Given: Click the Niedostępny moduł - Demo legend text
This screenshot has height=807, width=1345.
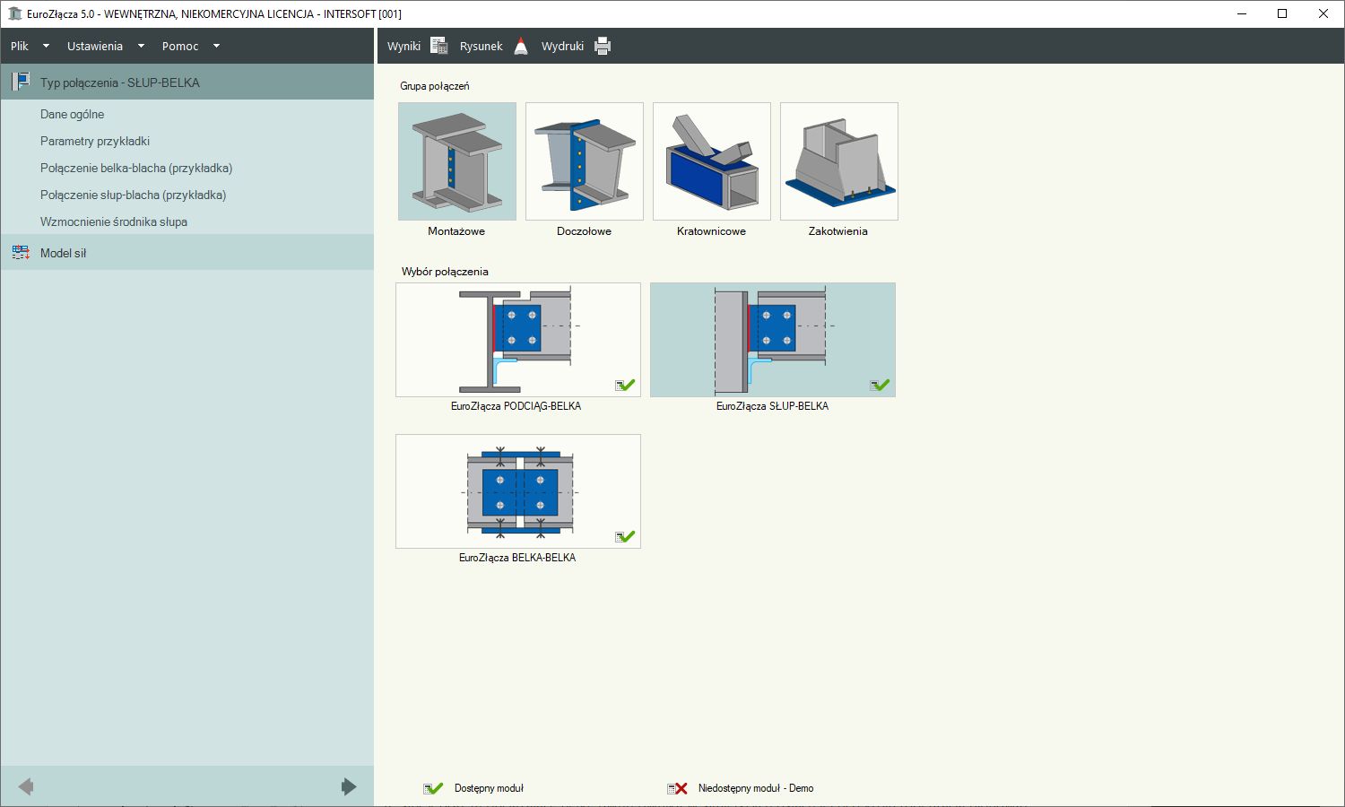Looking at the screenshot, I should click(x=756, y=788).
